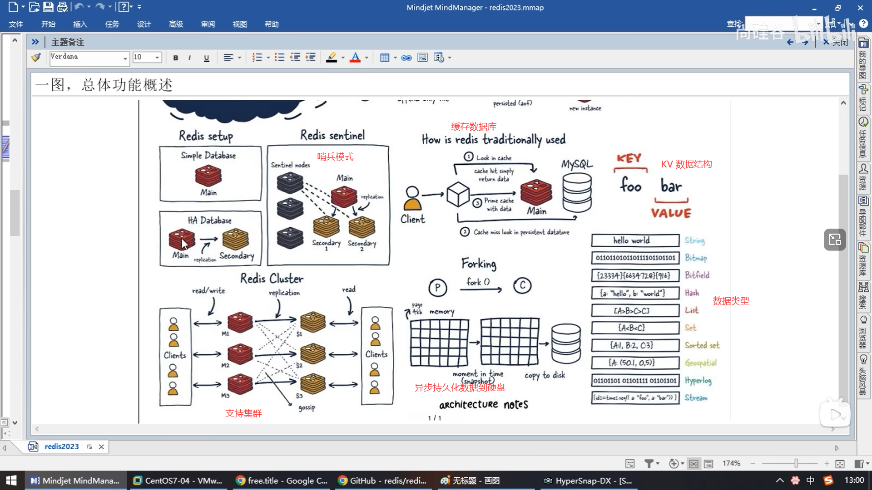Toggle bold formatting
Viewport: 872px width, 490px height.
tap(175, 58)
